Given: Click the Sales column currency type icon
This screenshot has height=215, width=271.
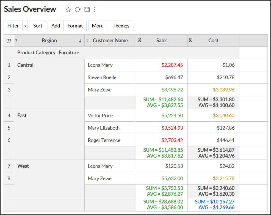Looking at the screenshot, I should pos(139,40).
